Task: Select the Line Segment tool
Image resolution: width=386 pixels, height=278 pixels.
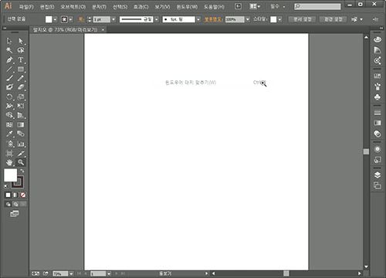Action: click(x=9, y=69)
